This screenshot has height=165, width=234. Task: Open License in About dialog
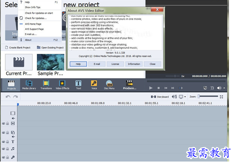(x=115, y=64)
